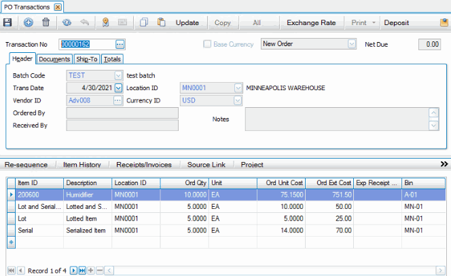The image size is (451, 276).
Task: Expand the New Order type dropdown
Action: tap(351, 44)
